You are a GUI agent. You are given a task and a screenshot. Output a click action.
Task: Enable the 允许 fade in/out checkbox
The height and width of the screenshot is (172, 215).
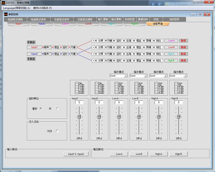click(x=57, y=131)
